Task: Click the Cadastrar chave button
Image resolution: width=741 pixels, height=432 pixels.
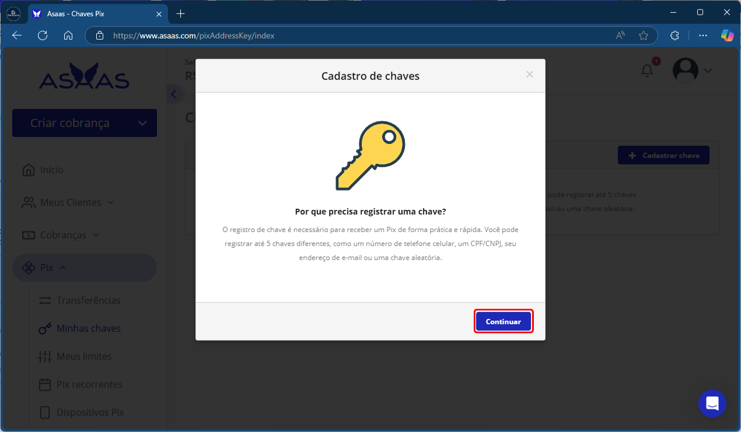Action: click(x=663, y=155)
